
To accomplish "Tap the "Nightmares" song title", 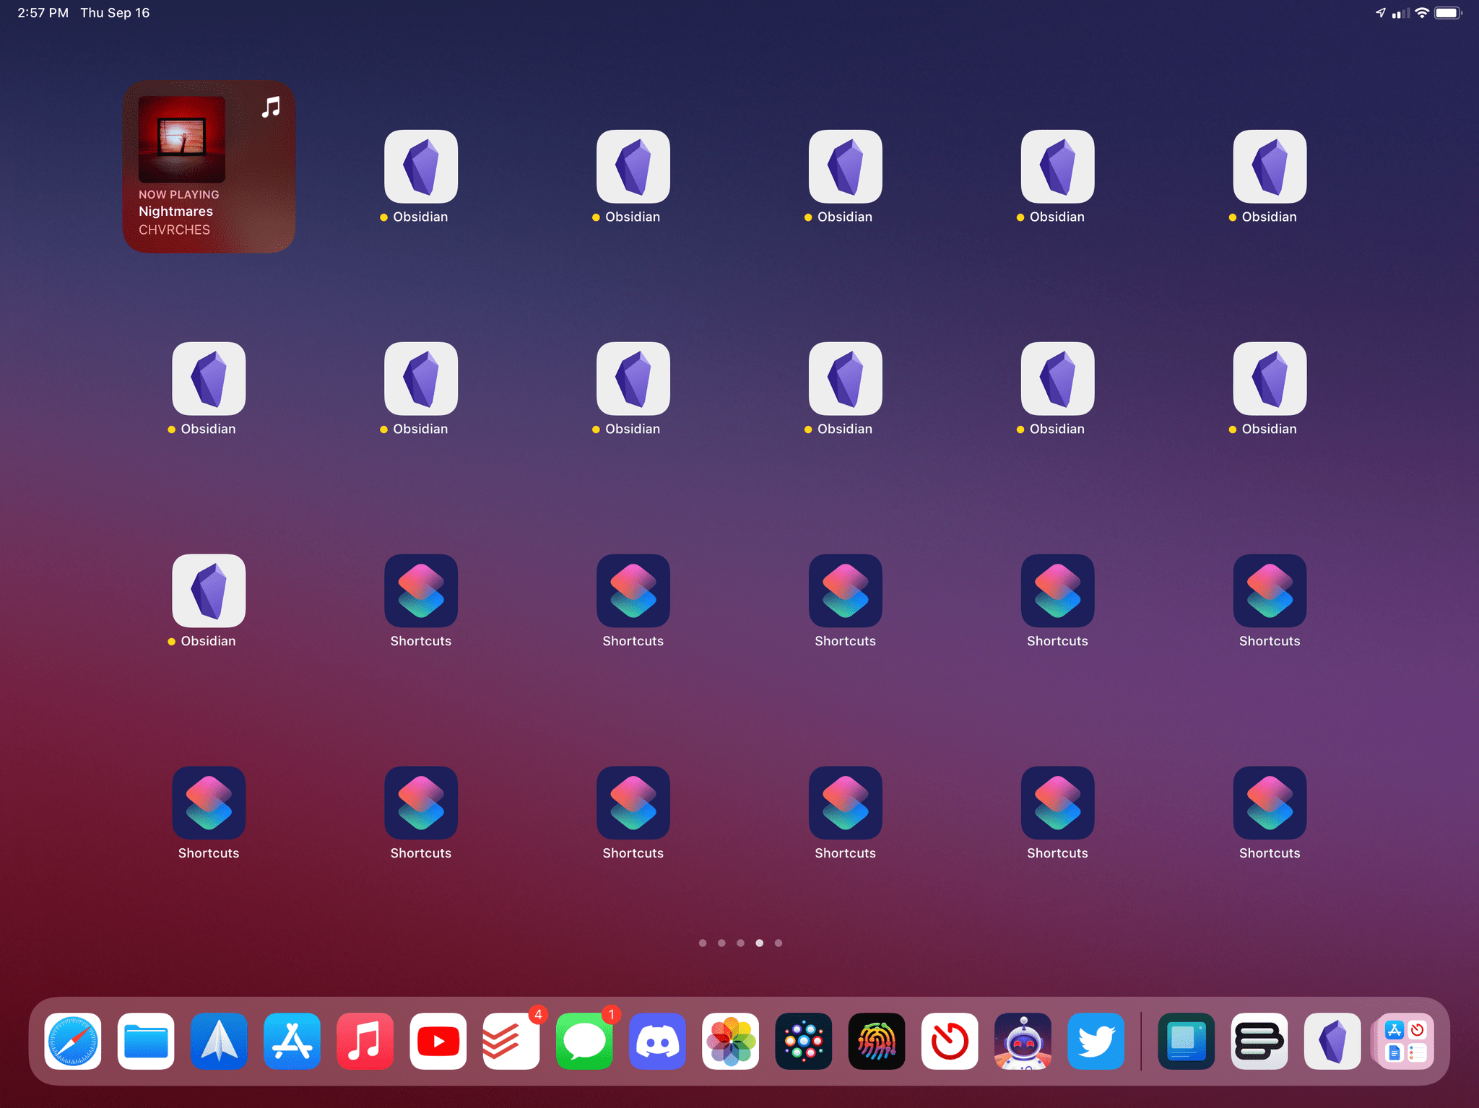I will point(175,211).
